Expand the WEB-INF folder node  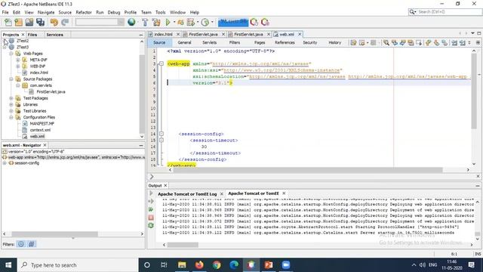click(18, 66)
